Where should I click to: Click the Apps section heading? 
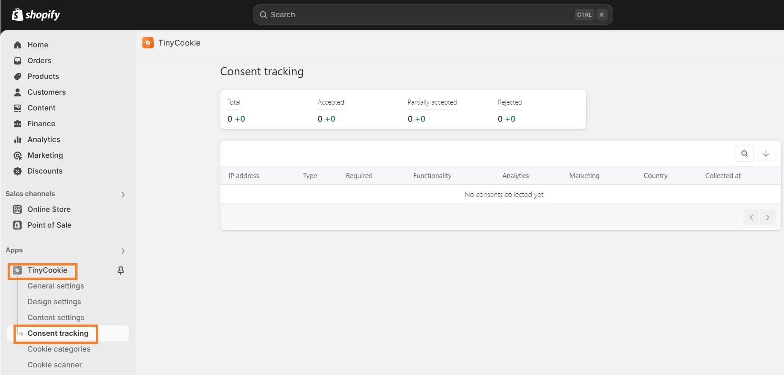point(14,250)
